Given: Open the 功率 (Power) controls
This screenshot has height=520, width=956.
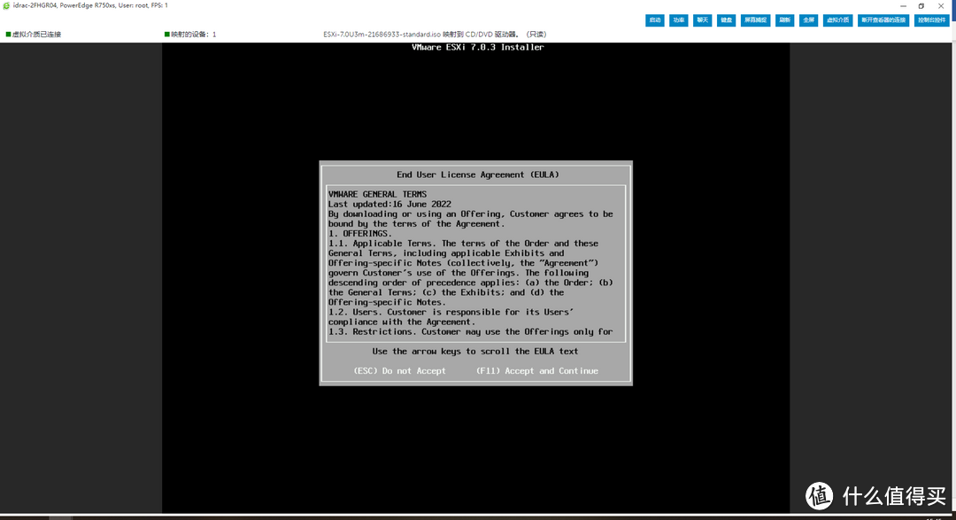Looking at the screenshot, I should pyautogui.click(x=679, y=20).
